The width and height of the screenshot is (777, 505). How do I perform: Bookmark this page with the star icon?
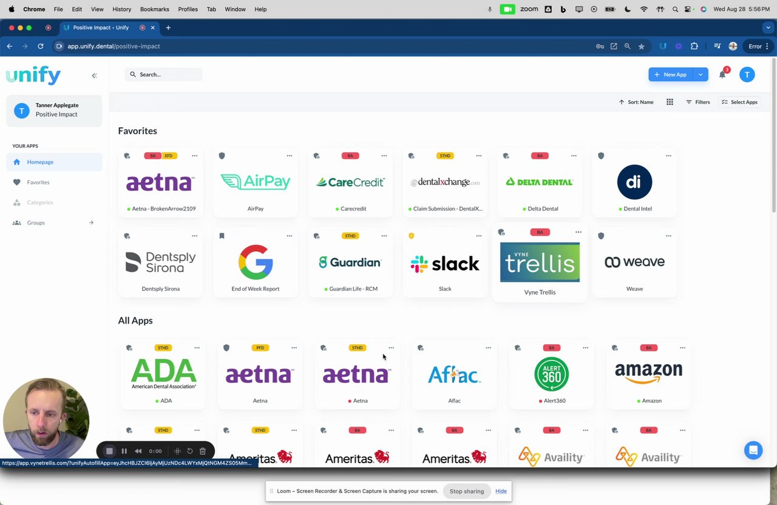point(641,46)
